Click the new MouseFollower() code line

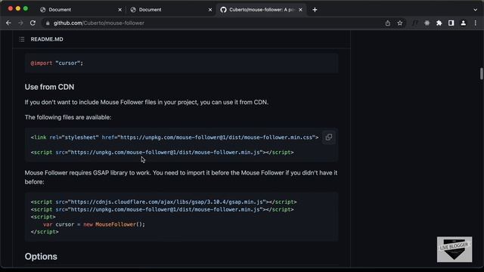pos(94,224)
